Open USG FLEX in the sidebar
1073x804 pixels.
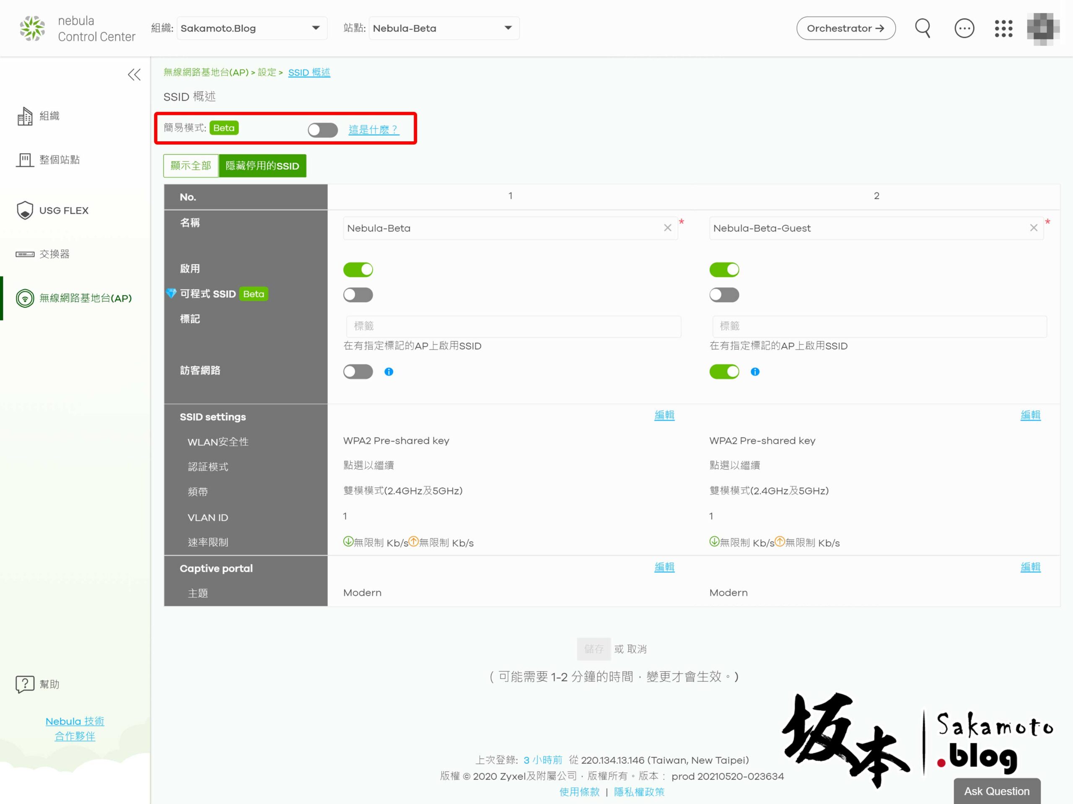(64, 210)
